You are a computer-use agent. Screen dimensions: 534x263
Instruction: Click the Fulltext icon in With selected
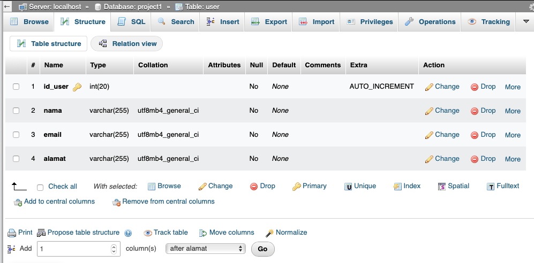tap(491, 187)
